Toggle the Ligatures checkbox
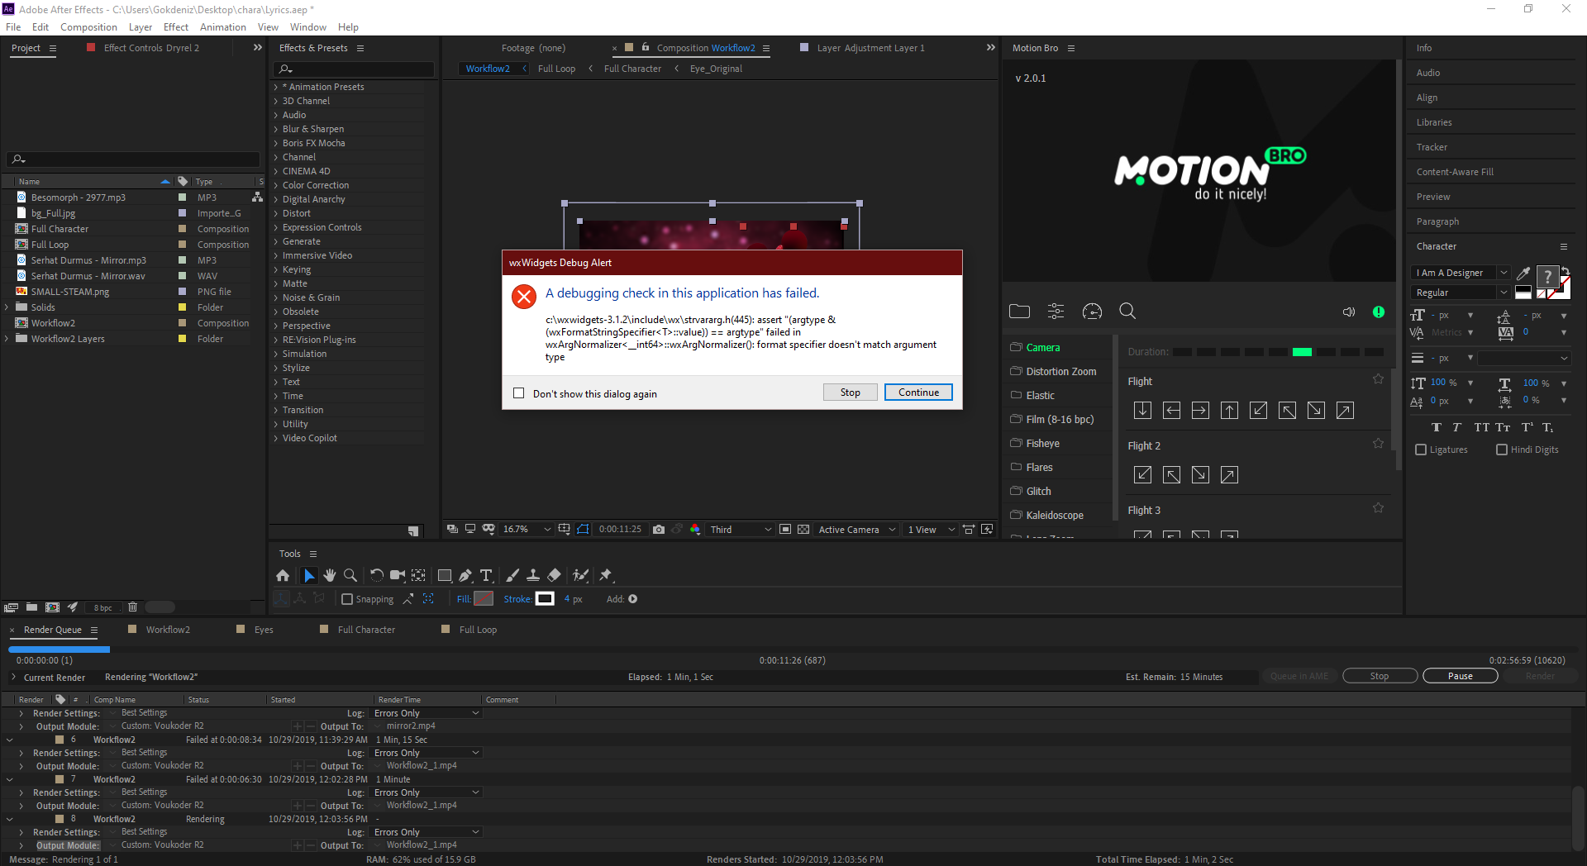Image resolution: width=1587 pixels, height=866 pixels. (1421, 450)
